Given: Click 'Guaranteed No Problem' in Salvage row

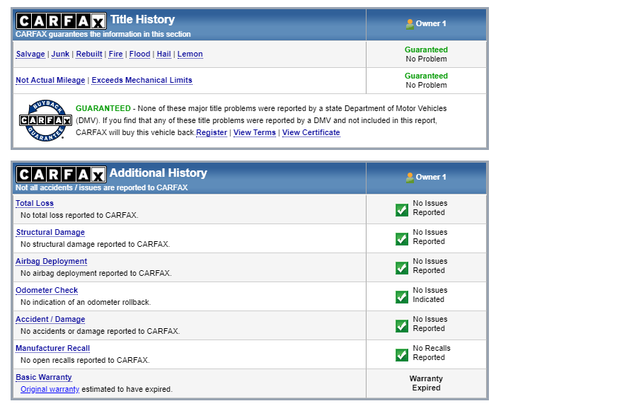Looking at the screenshot, I should [x=426, y=54].
